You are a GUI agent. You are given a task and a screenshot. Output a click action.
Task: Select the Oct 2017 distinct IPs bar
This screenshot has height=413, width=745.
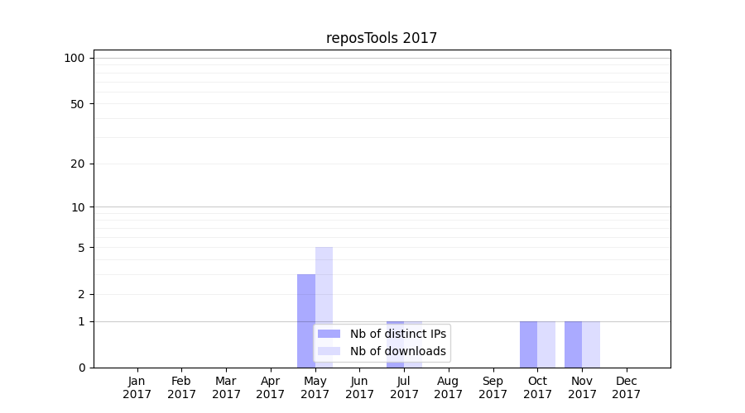(528, 344)
